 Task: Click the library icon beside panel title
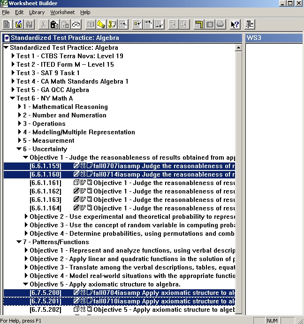7,38
